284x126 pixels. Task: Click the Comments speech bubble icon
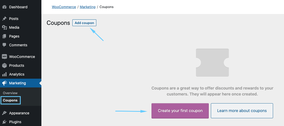click(4, 45)
